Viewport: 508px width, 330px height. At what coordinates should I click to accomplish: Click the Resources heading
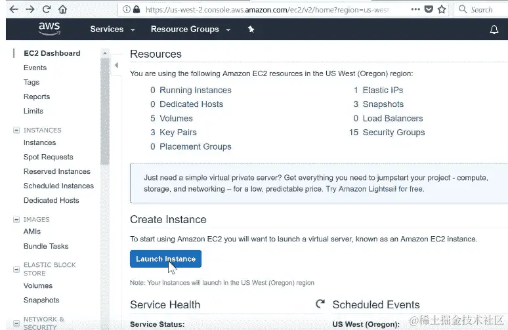tap(156, 54)
